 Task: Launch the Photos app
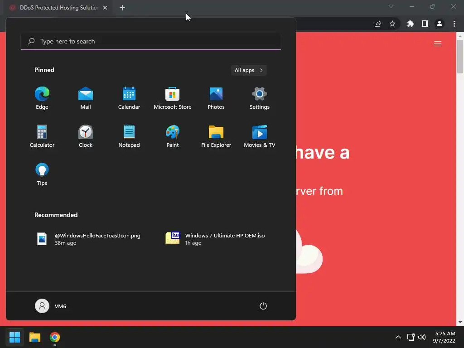216,98
